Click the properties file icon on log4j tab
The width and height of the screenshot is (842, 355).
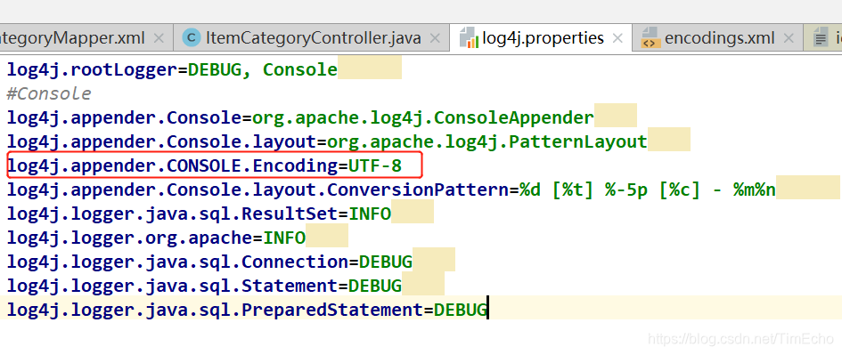point(469,38)
